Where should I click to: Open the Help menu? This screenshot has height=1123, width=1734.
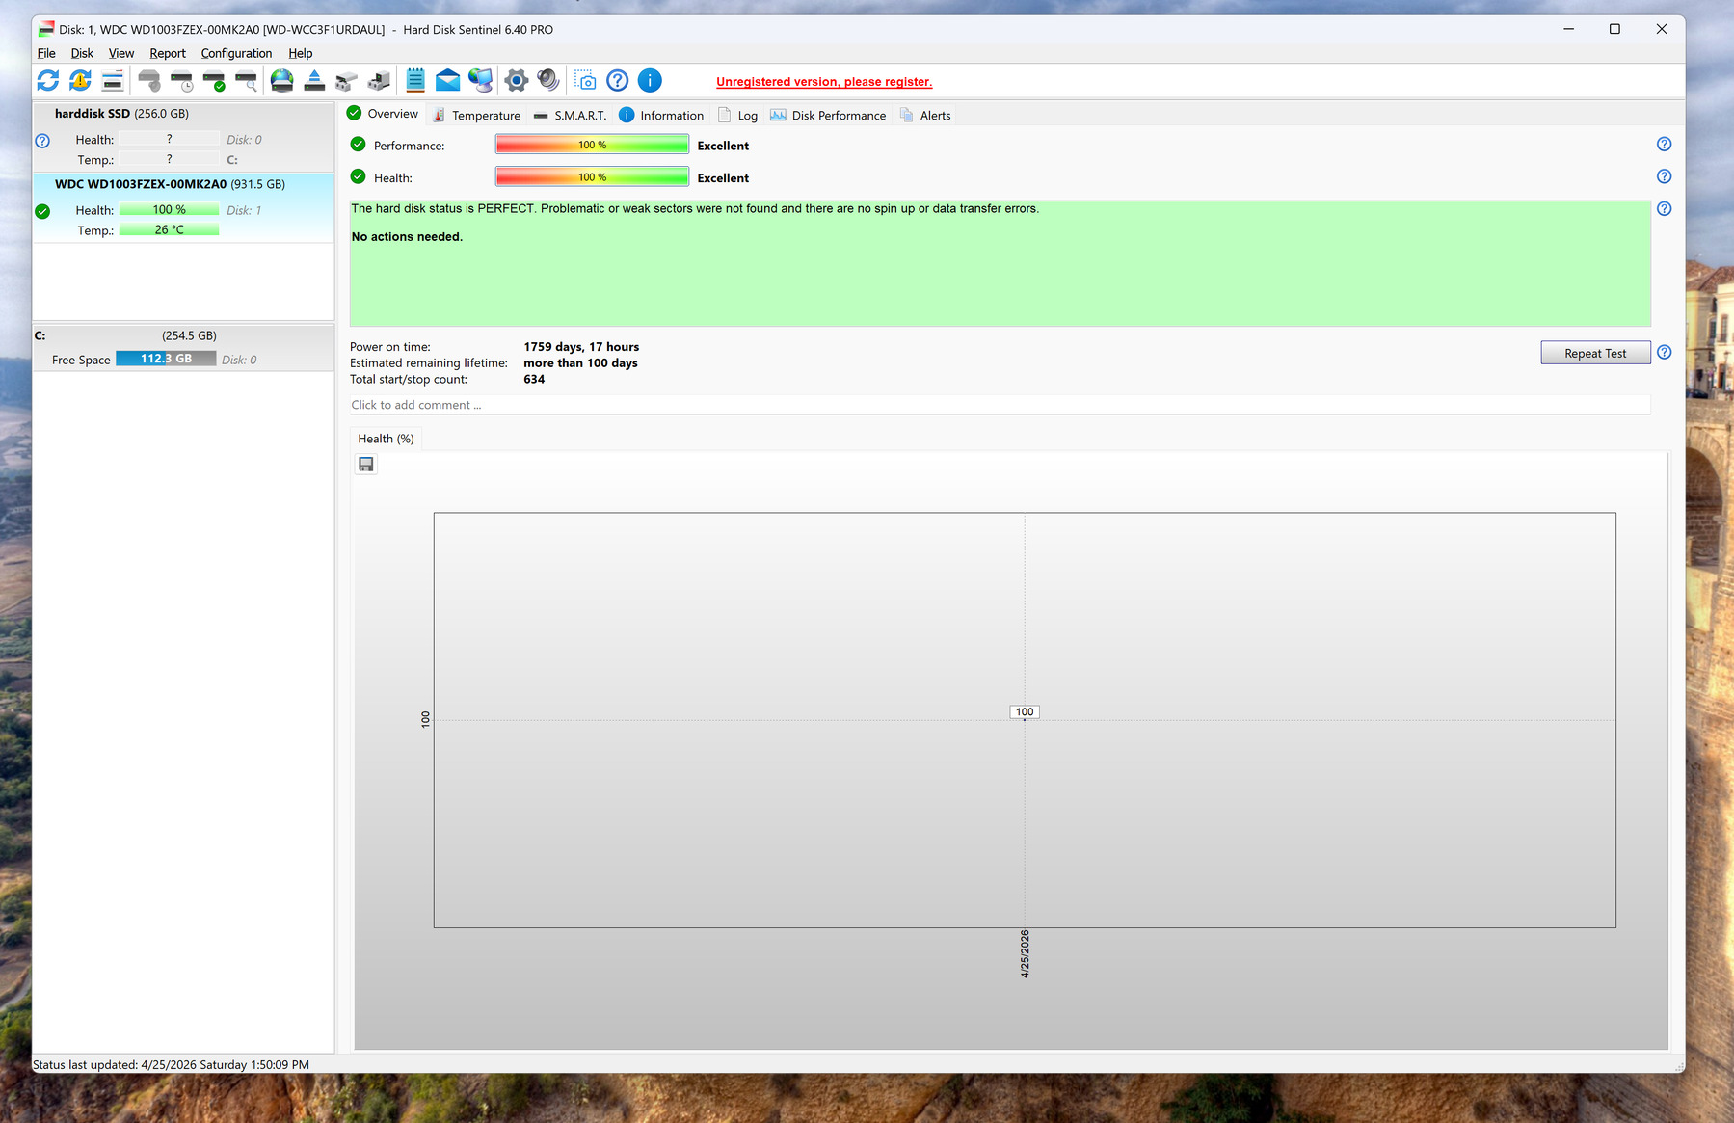301,54
